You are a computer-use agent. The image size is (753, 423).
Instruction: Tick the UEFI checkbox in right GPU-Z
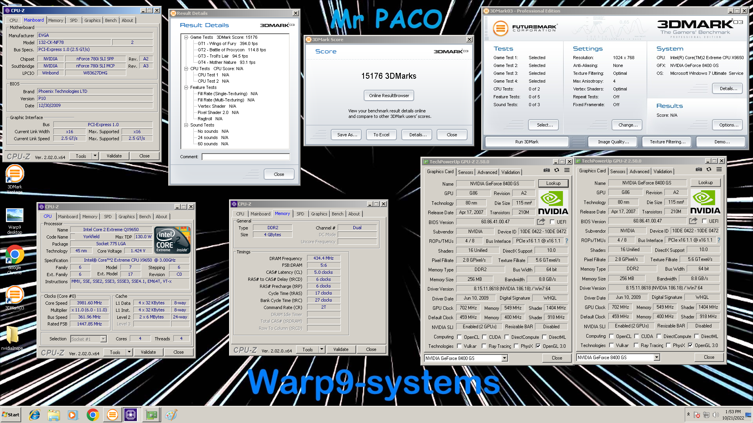click(x=704, y=221)
